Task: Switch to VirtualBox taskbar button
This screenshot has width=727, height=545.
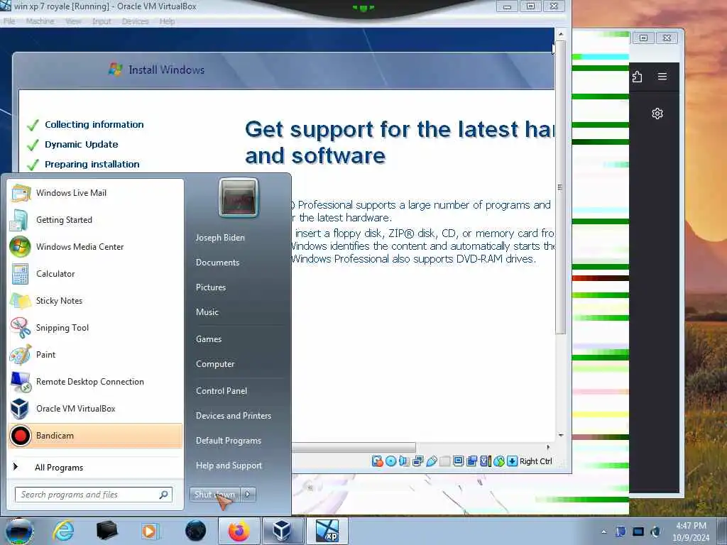Action: (x=283, y=531)
